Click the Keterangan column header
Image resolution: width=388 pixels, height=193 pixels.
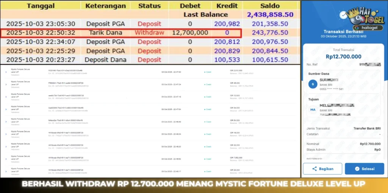106,6
